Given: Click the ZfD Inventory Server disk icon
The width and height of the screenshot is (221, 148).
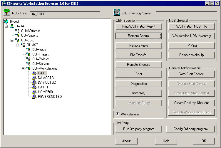Looking at the screenshot, I should click(117, 12).
